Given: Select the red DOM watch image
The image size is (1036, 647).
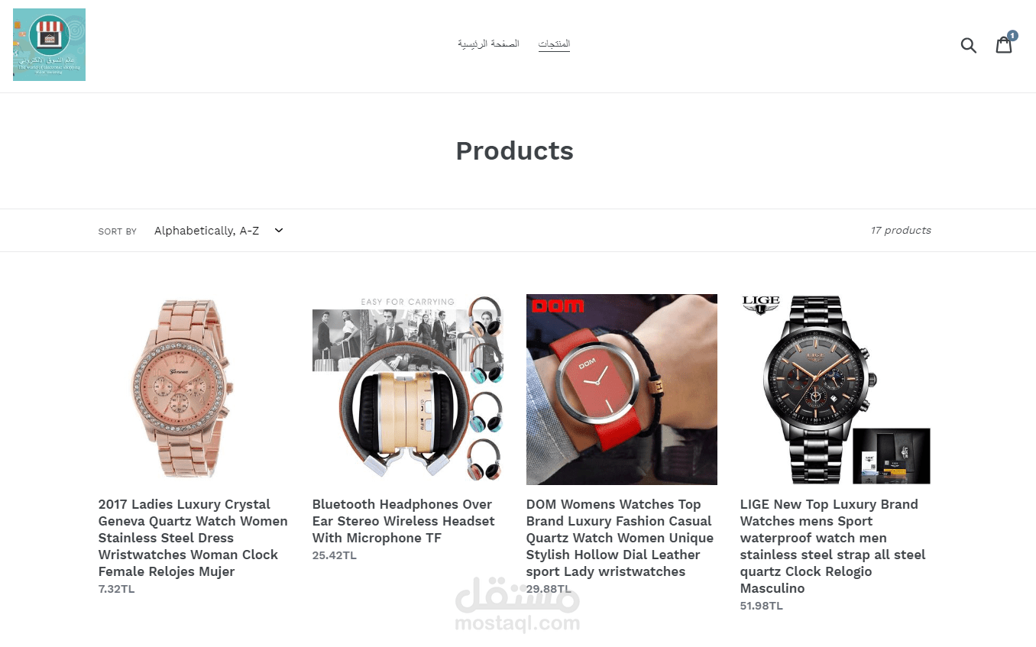Looking at the screenshot, I should coord(622,390).
